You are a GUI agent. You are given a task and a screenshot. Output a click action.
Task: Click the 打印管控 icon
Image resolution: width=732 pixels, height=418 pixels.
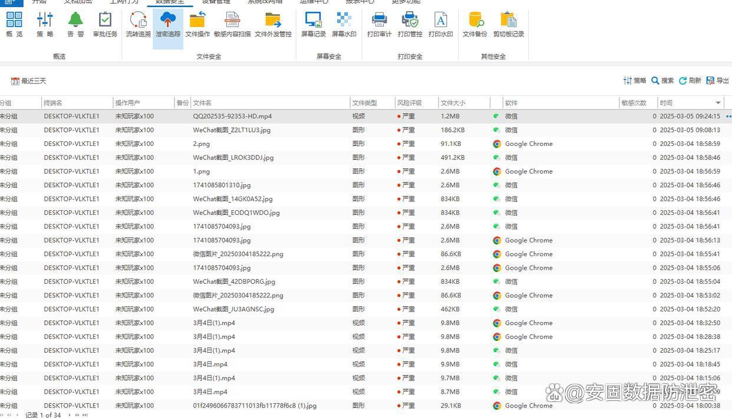click(x=410, y=24)
